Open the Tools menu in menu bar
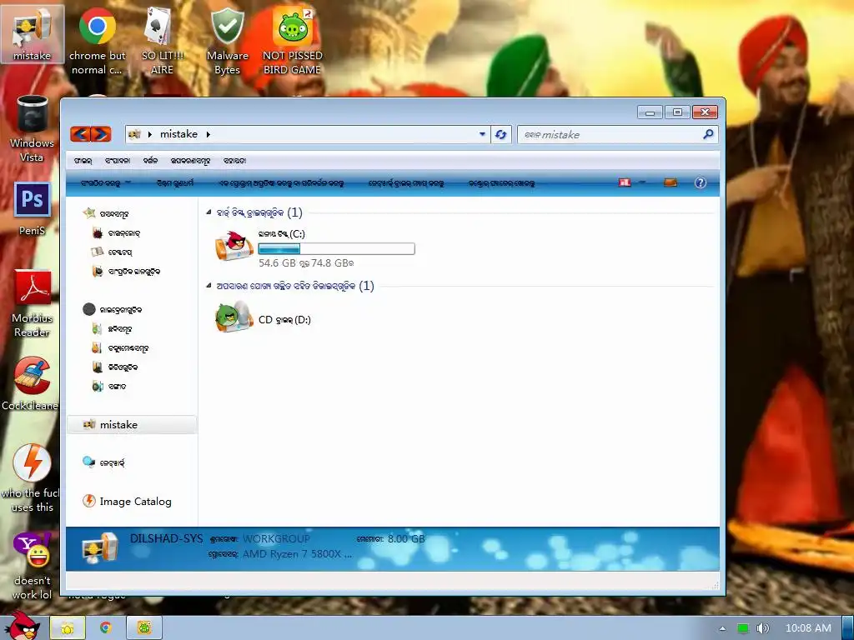 pos(190,161)
